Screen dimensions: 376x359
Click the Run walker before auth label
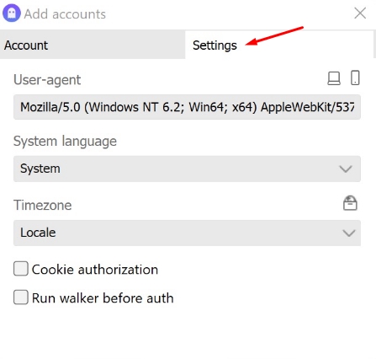point(103,298)
